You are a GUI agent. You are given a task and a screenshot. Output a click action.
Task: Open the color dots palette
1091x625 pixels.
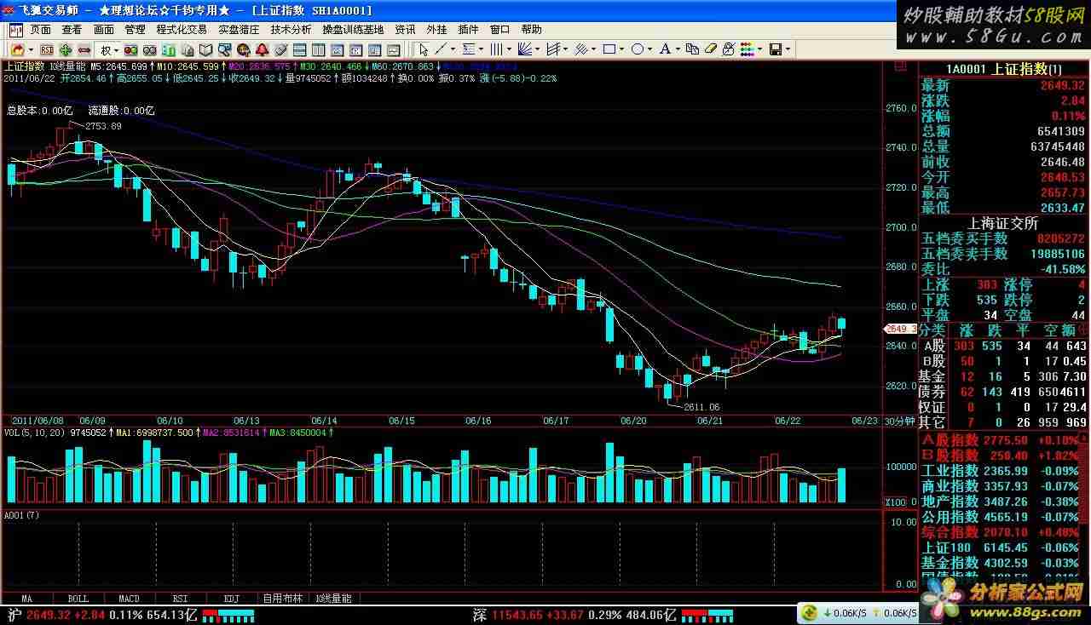click(x=746, y=49)
